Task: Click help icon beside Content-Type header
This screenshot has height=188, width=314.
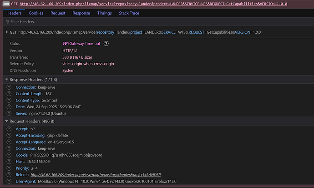Action: tap(9, 100)
